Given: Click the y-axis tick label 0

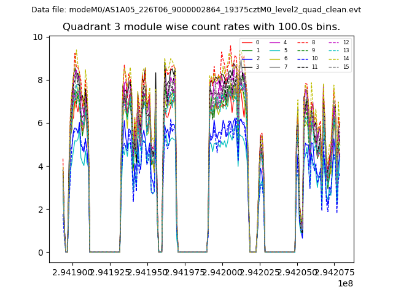Looking at the screenshot, I should click(40, 253).
